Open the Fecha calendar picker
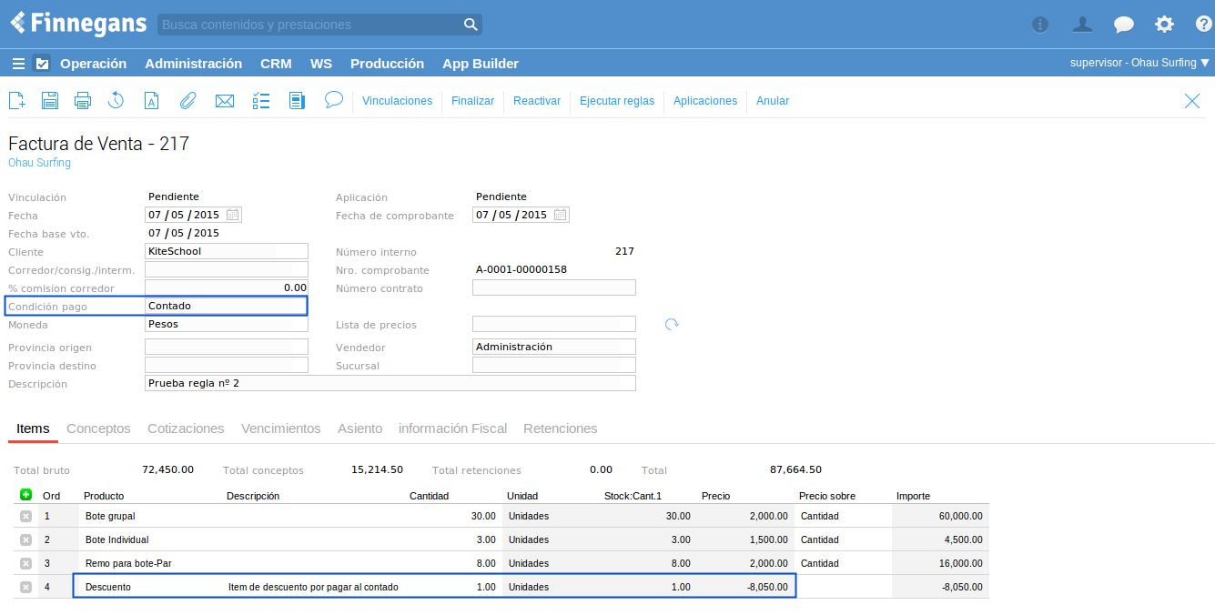The width and height of the screenshot is (1215, 615). [x=233, y=215]
